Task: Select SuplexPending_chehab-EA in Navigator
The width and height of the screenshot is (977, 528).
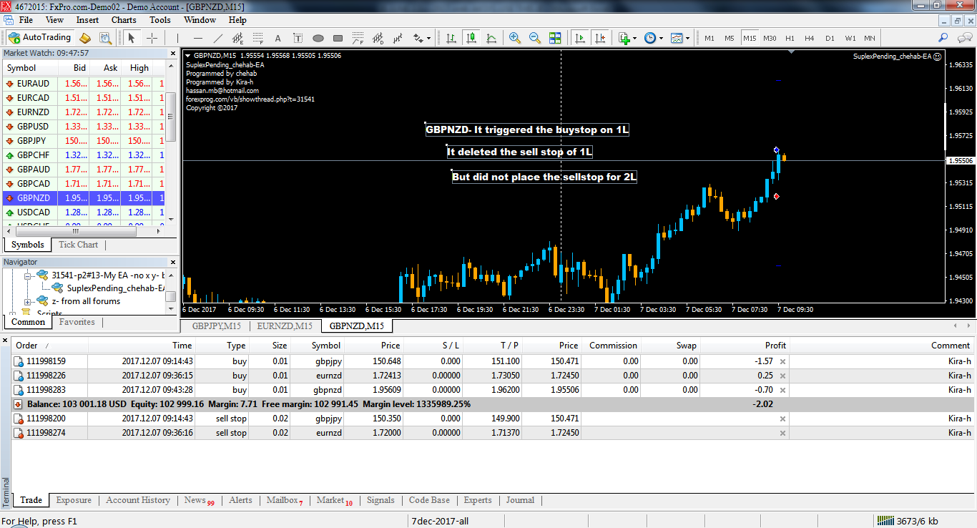Action: tap(116, 288)
